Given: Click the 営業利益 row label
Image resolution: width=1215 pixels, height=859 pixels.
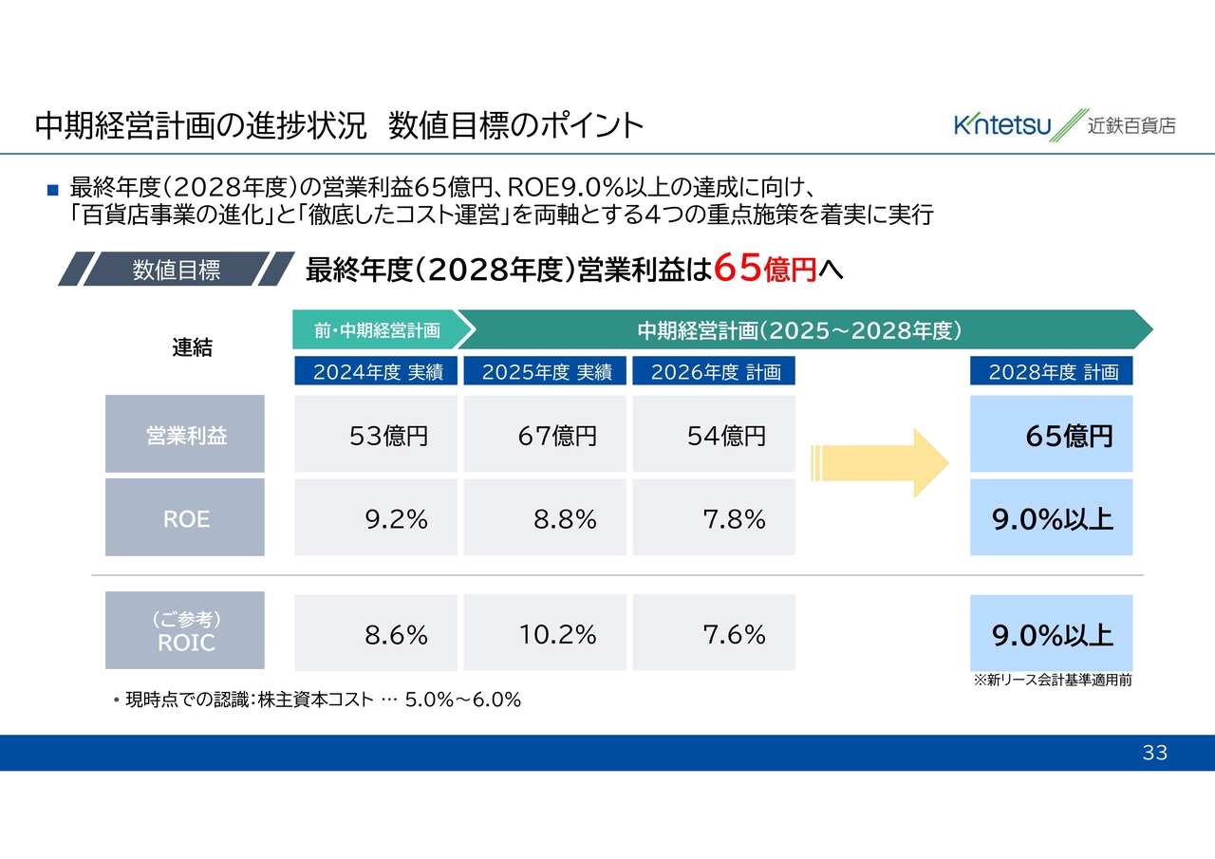Looking at the screenshot, I should click(x=185, y=434).
